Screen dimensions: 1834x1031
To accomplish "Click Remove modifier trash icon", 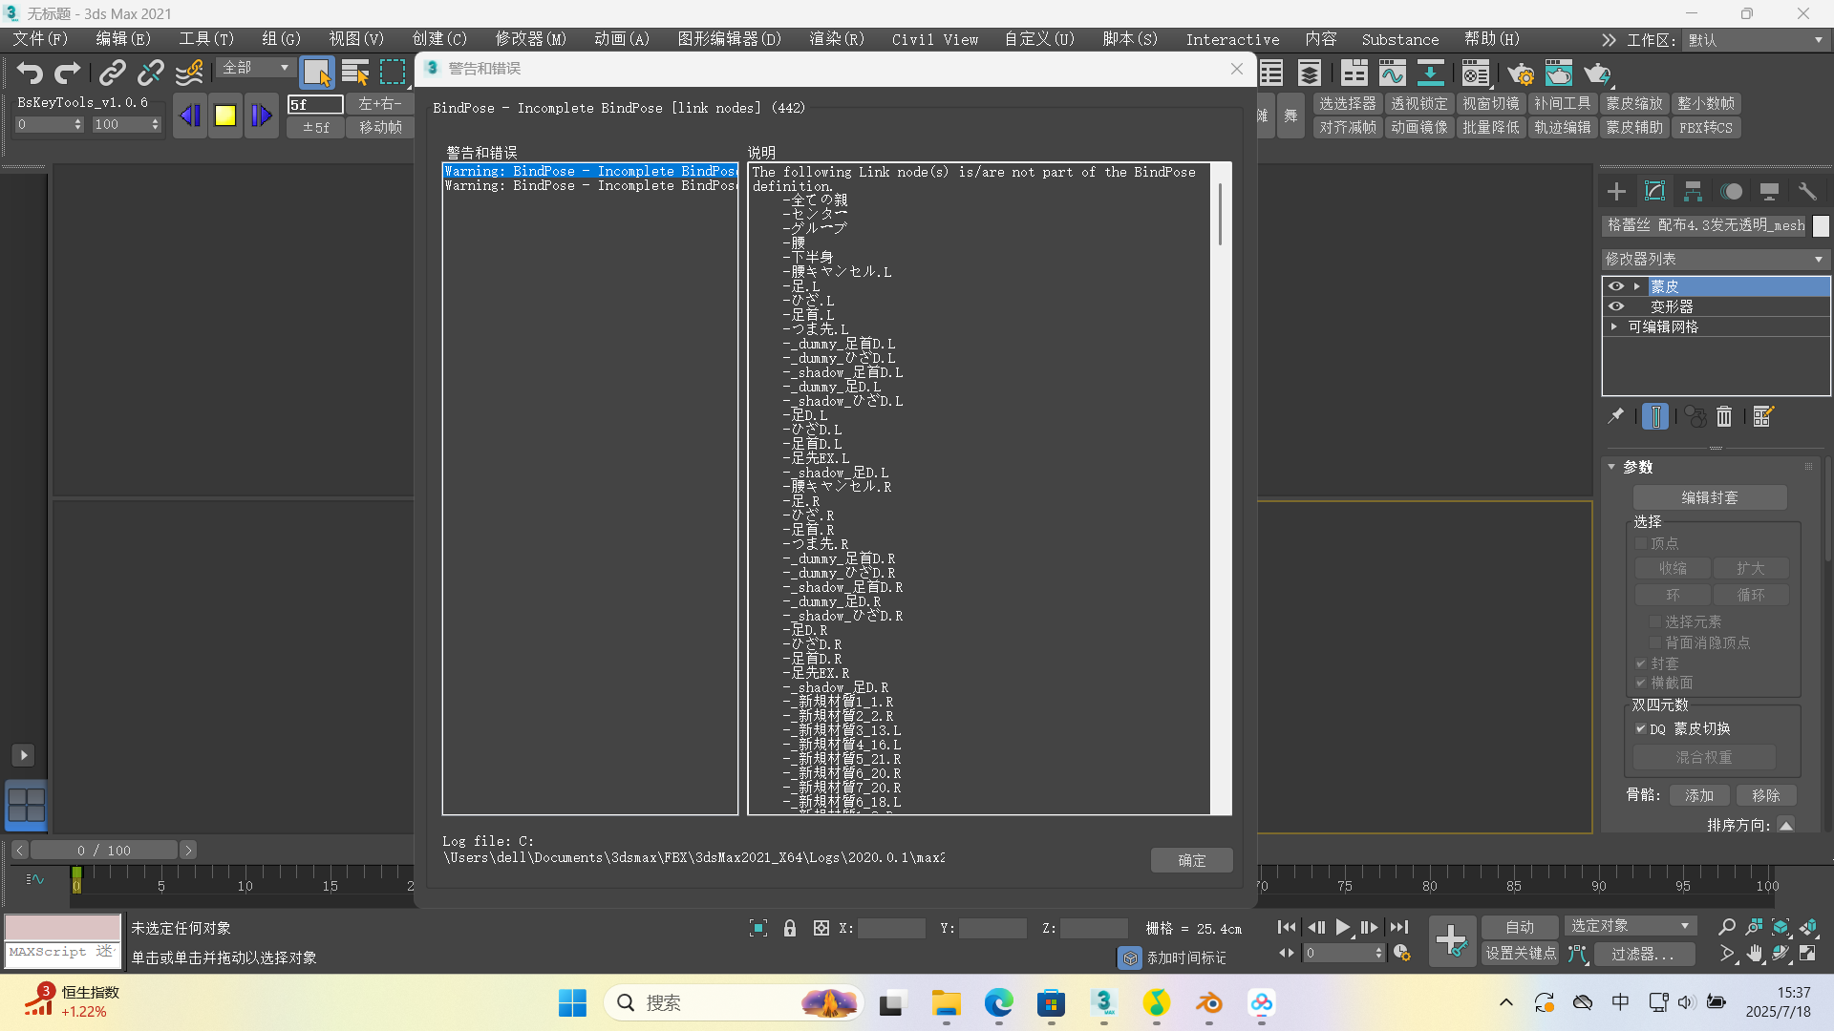I will (x=1724, y=416).
